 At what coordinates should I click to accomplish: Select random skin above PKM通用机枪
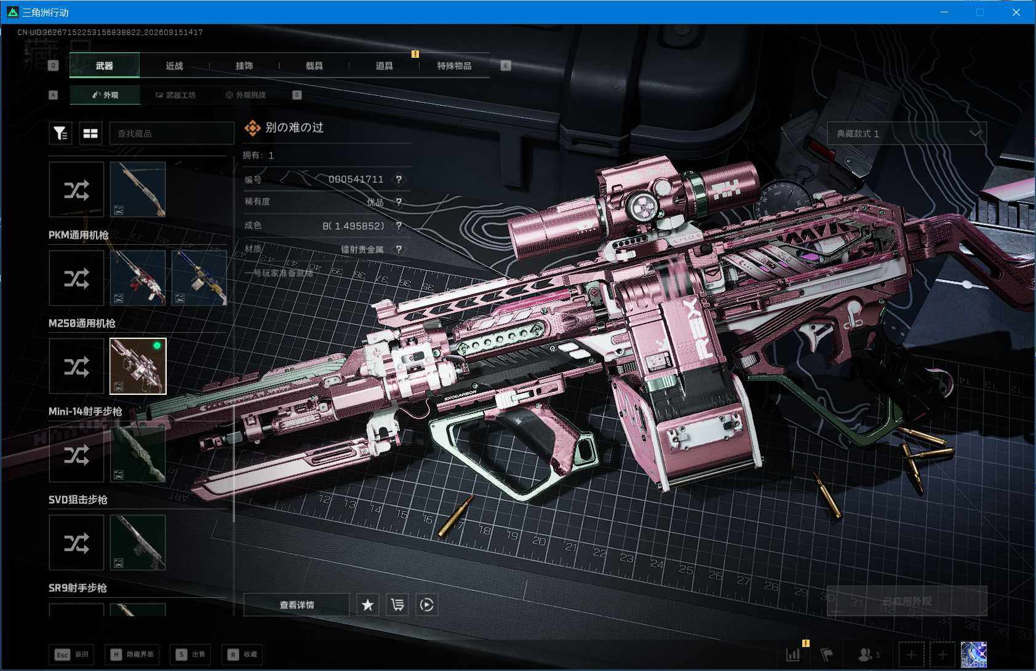click(x=76, y=189)
